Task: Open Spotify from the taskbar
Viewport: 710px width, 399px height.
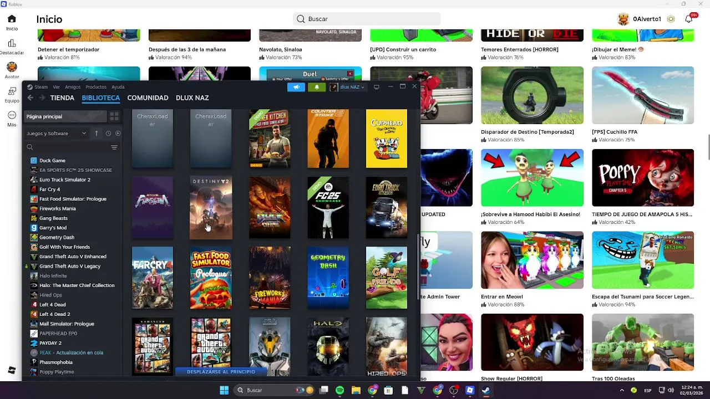Action: click(x=340, y=390)
